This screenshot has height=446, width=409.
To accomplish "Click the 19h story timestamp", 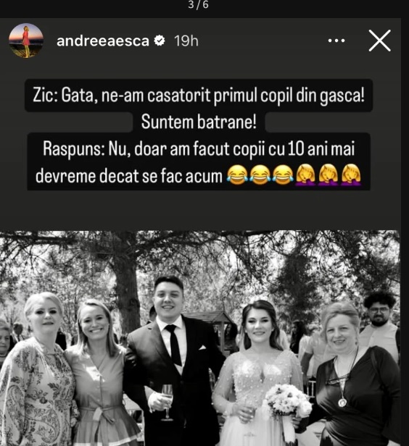I will (x=186, y=41).
